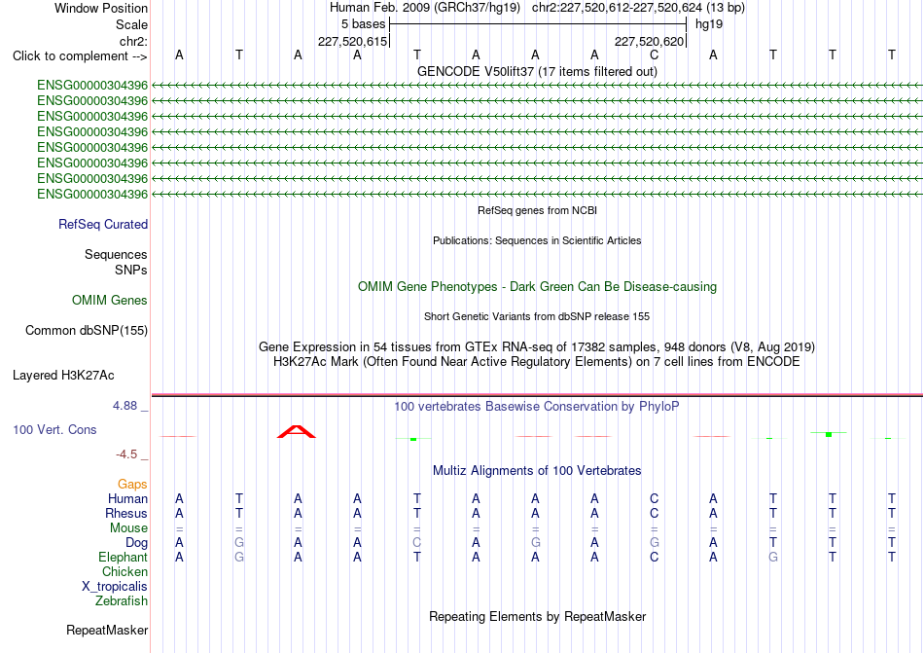Click the OMIM Gene Phenotypes green title
The image size is (924, 653).
pyautogui.click(x=537, y=287)
